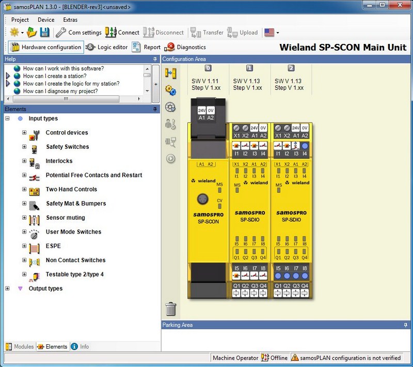Open the Device menu
This screenshot has height=367, width=413.
tap(46, 20)
